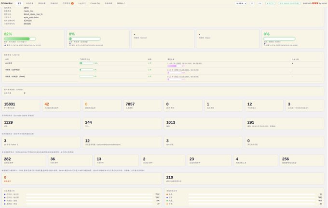Click the orange 42 stat card
Screen dimensions: 328x208
(x=61, y=105)
